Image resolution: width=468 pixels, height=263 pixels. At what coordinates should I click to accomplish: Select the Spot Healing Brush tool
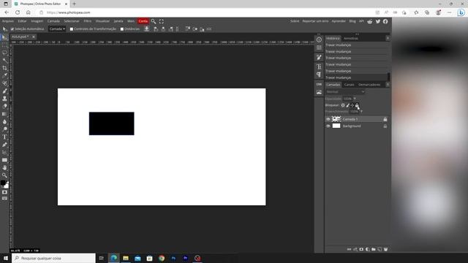click(x=4, y=83)
